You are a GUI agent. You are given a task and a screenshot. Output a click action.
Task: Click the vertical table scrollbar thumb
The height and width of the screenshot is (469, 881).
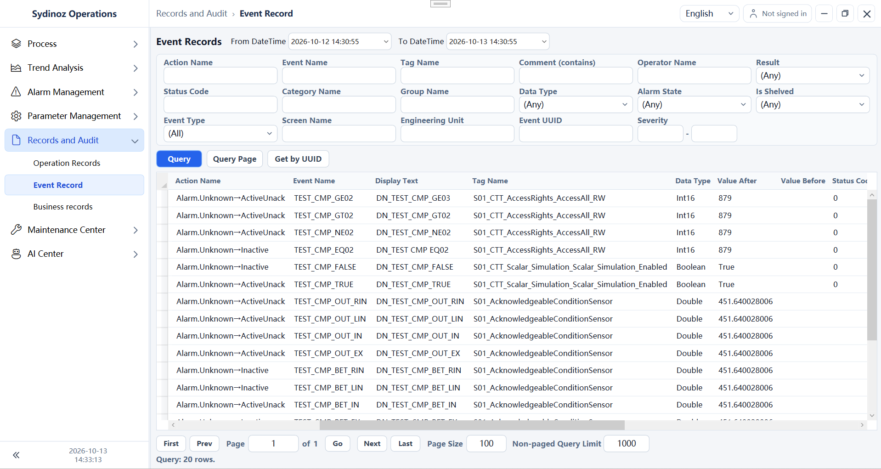[872, 270]
